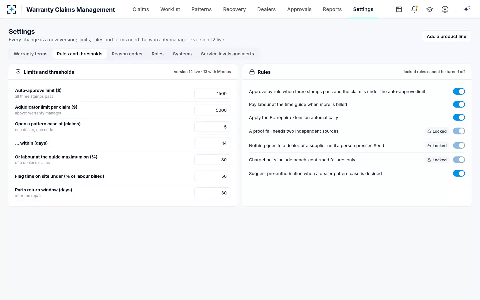This screenshot has width=480, height=300.
Task: Open the Dealers menu
Action: point(266,9)
